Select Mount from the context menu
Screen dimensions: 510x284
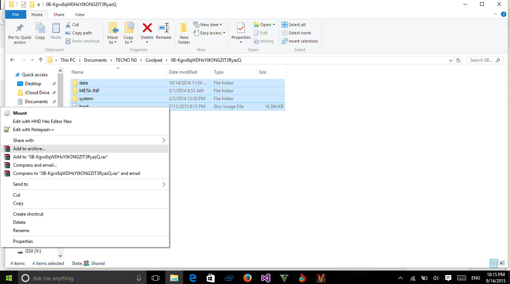click(x=19, y=113)
